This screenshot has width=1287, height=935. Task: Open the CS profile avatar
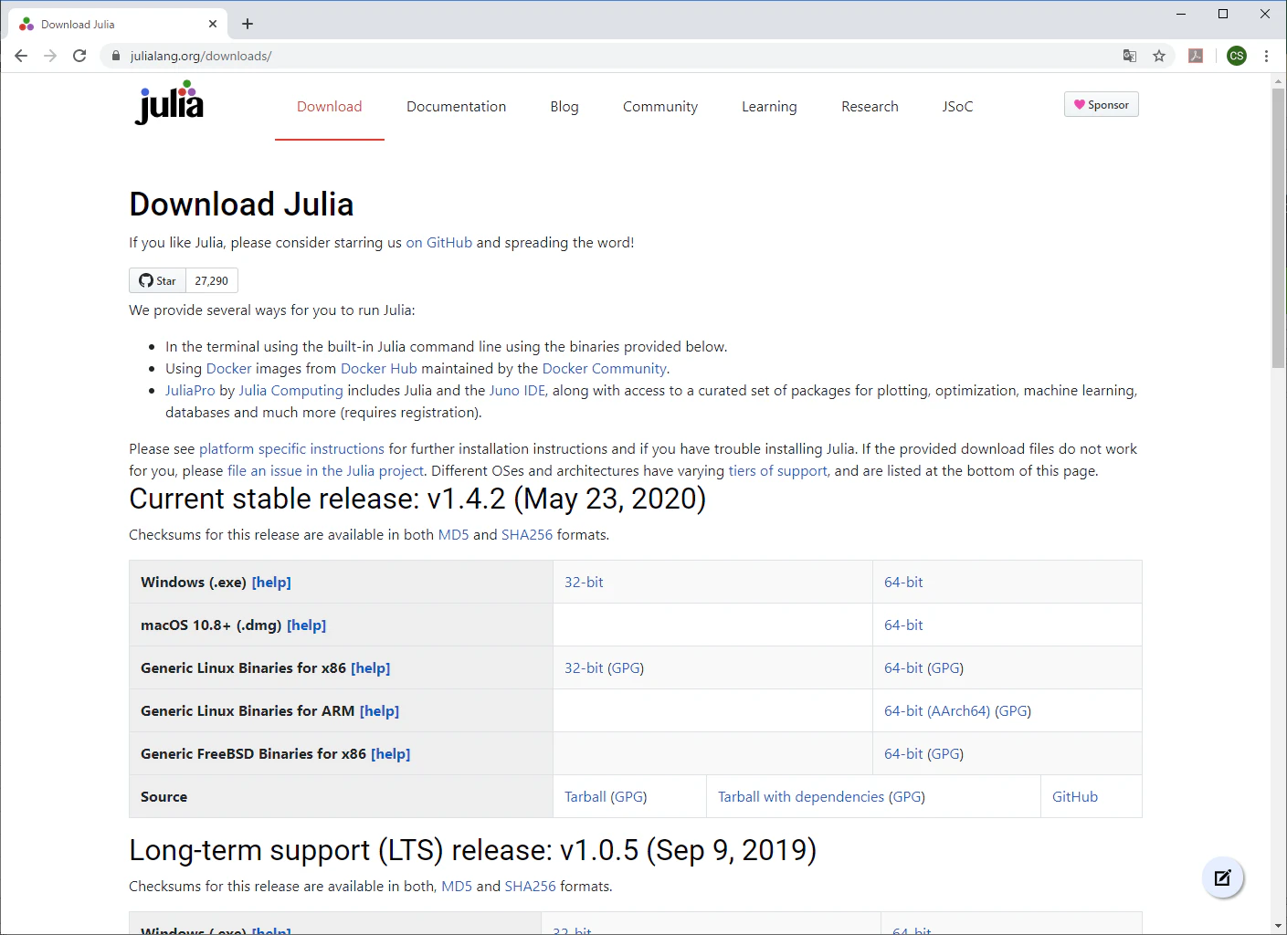[x=1237, y=56]
